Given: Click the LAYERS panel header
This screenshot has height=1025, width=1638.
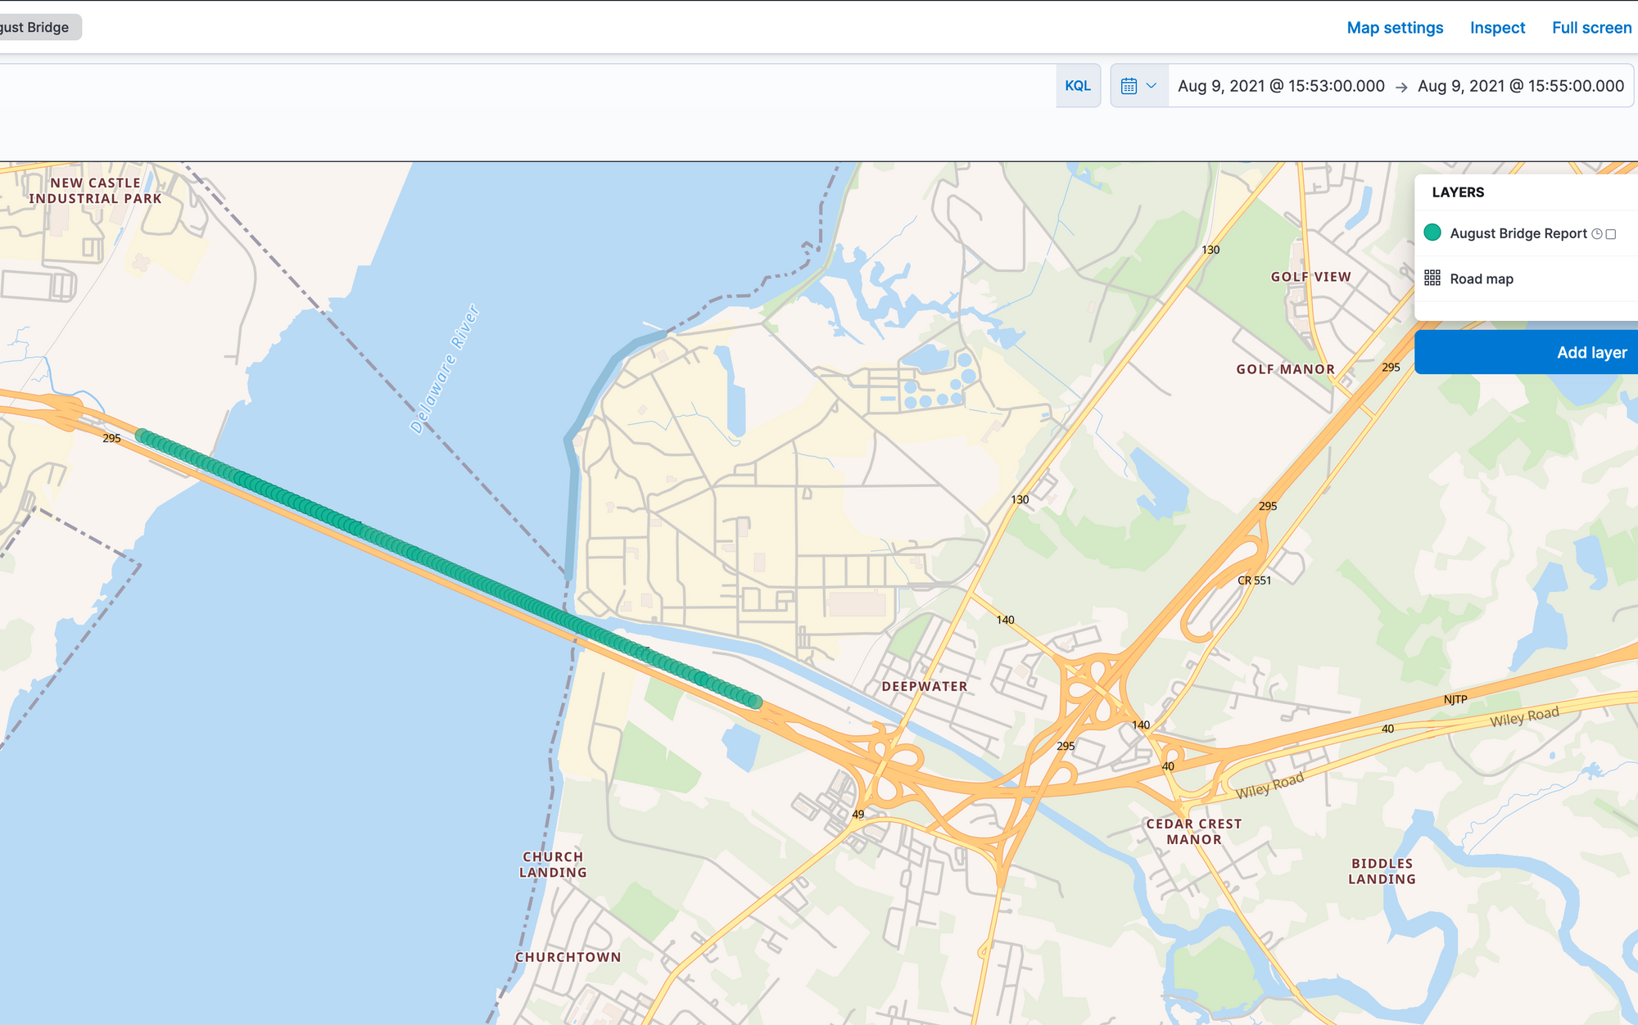Looking at the screenshot, I should pos(1458,192).
